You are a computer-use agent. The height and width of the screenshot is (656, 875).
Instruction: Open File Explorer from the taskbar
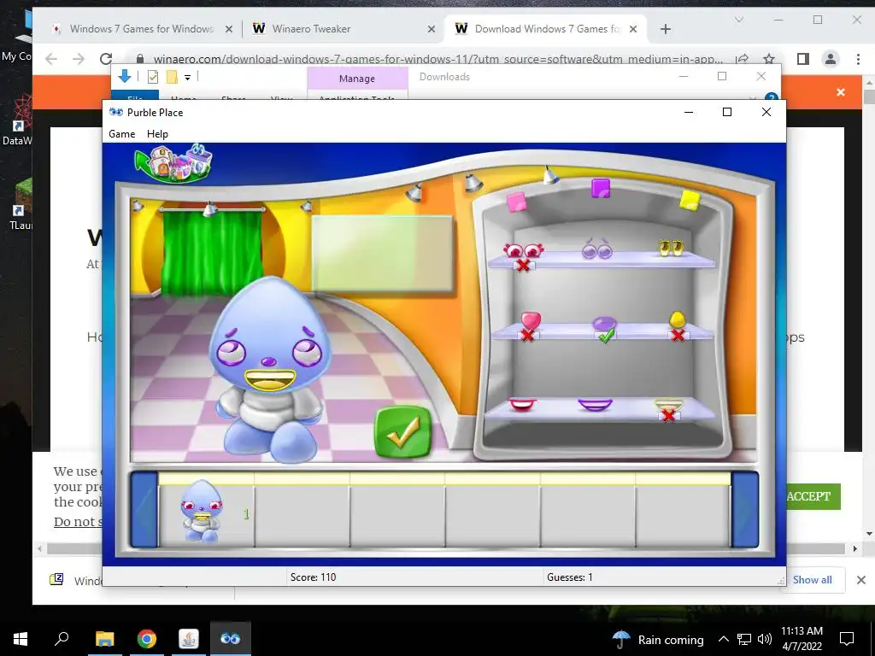tap(104, 639)
